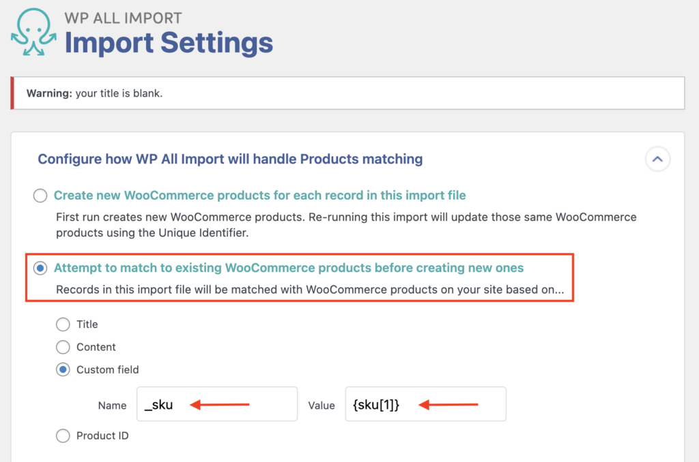Select the Custom field matching option
699x462 pixels.
63,369
